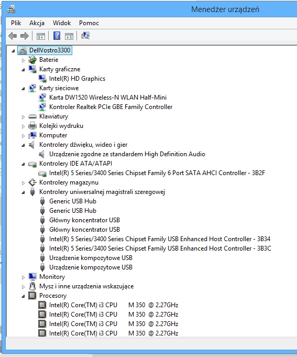Collapse the DellVostro3300 root node

(x=13, y=51)
